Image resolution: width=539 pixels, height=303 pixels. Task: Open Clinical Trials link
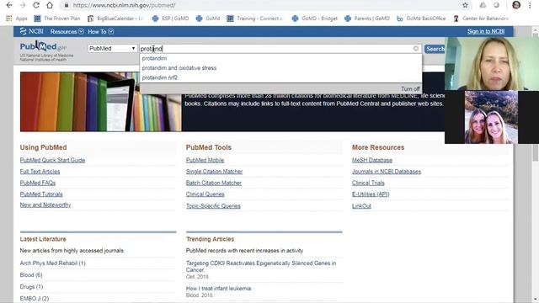(368, 183)
